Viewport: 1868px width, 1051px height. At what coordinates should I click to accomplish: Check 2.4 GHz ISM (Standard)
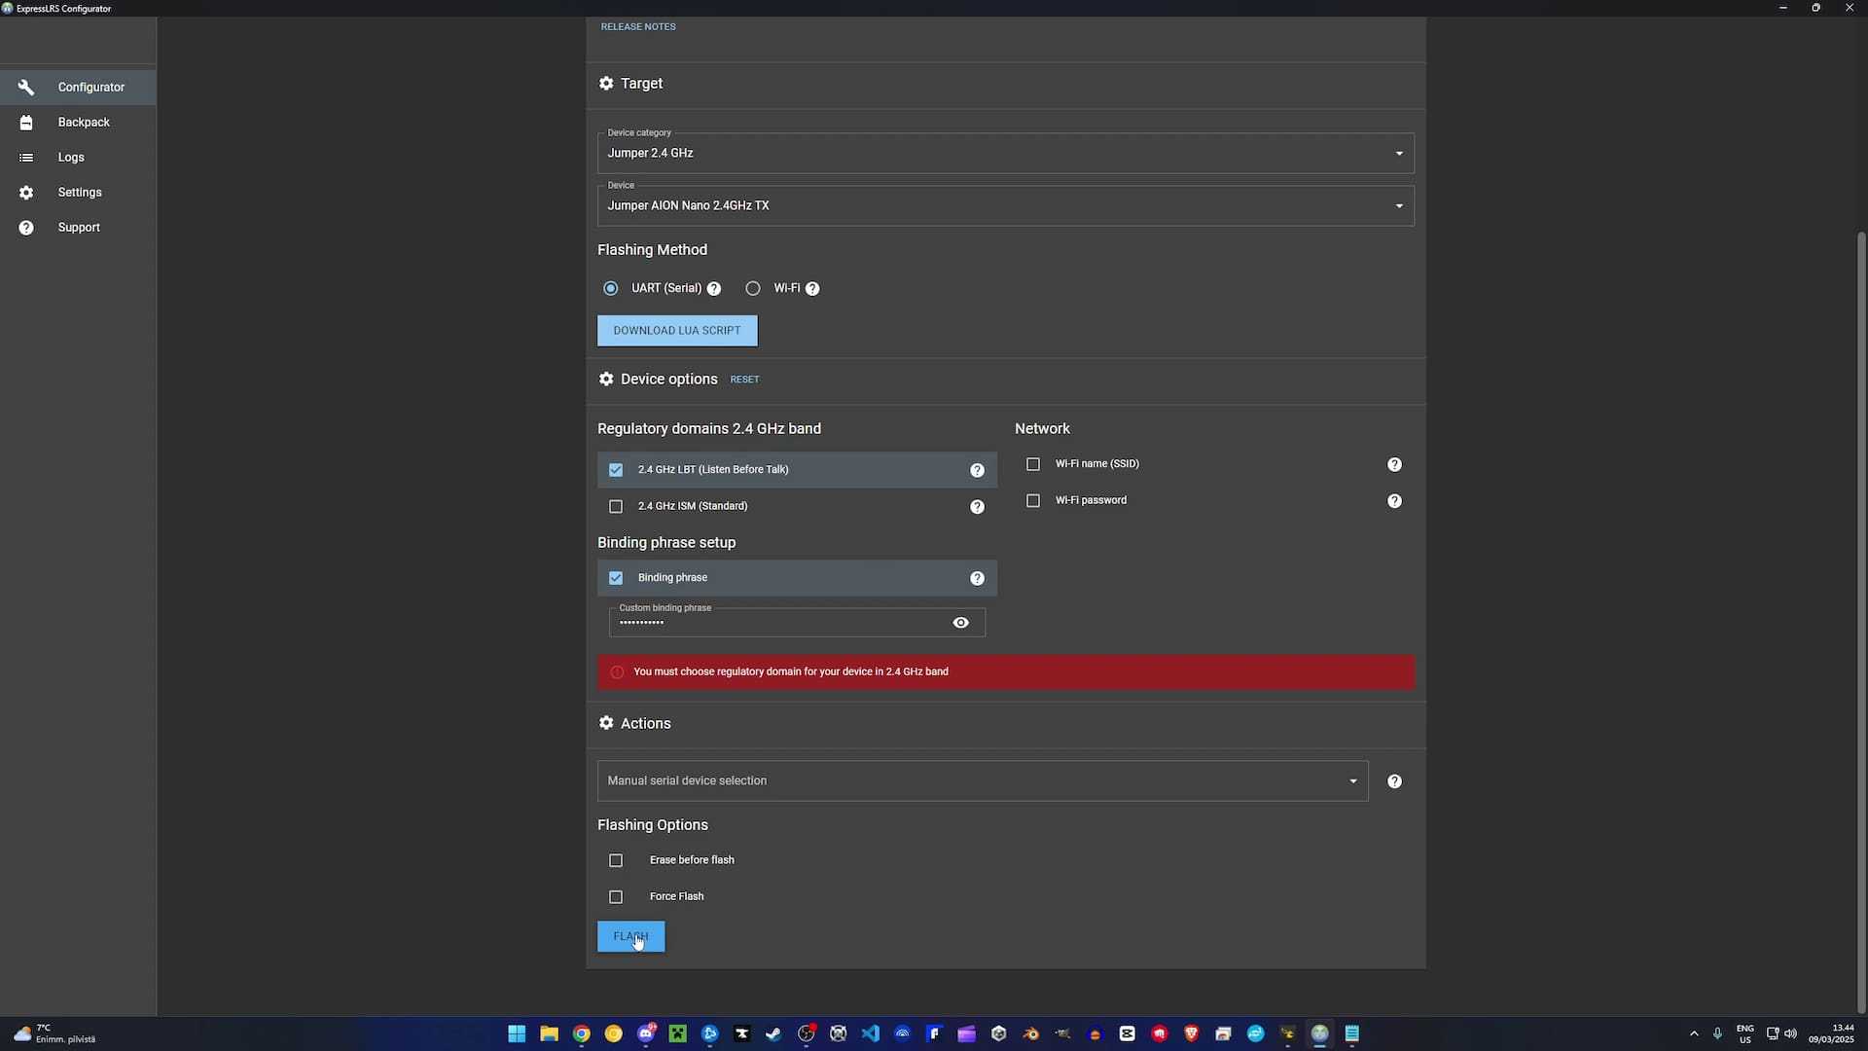click(616, 507)
